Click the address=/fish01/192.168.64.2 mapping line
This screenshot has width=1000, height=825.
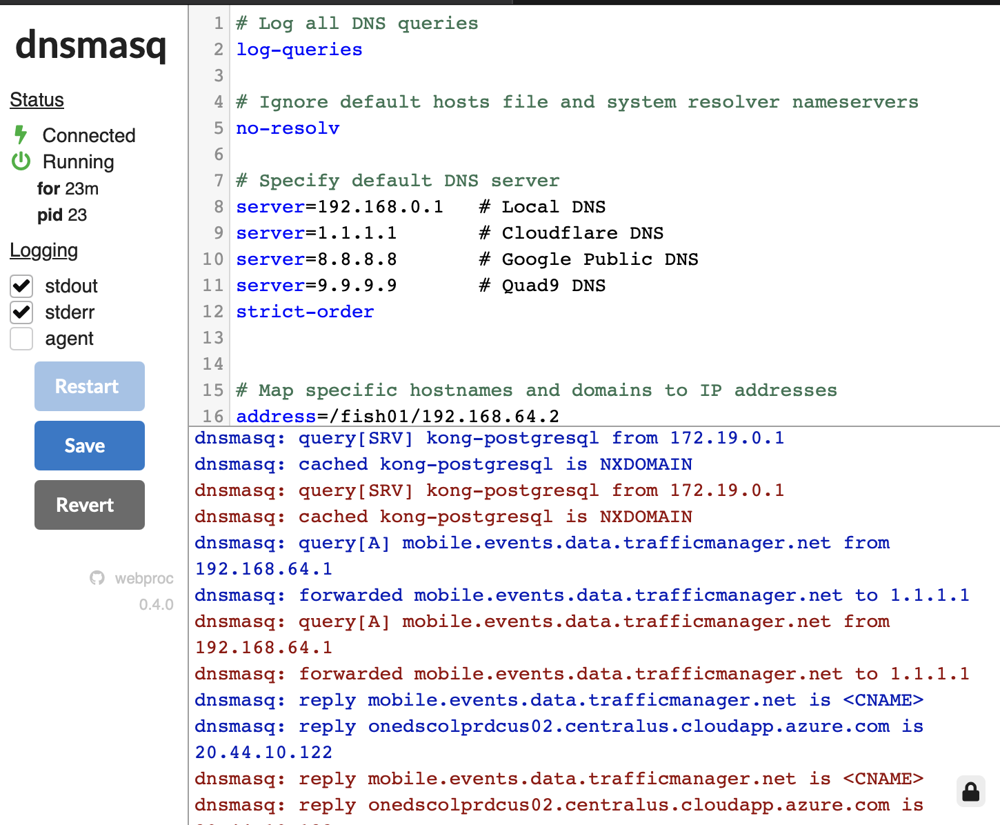click(x=397, y=416)
